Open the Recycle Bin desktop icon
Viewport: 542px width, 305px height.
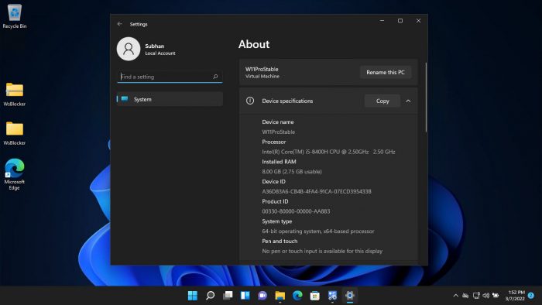15,16
